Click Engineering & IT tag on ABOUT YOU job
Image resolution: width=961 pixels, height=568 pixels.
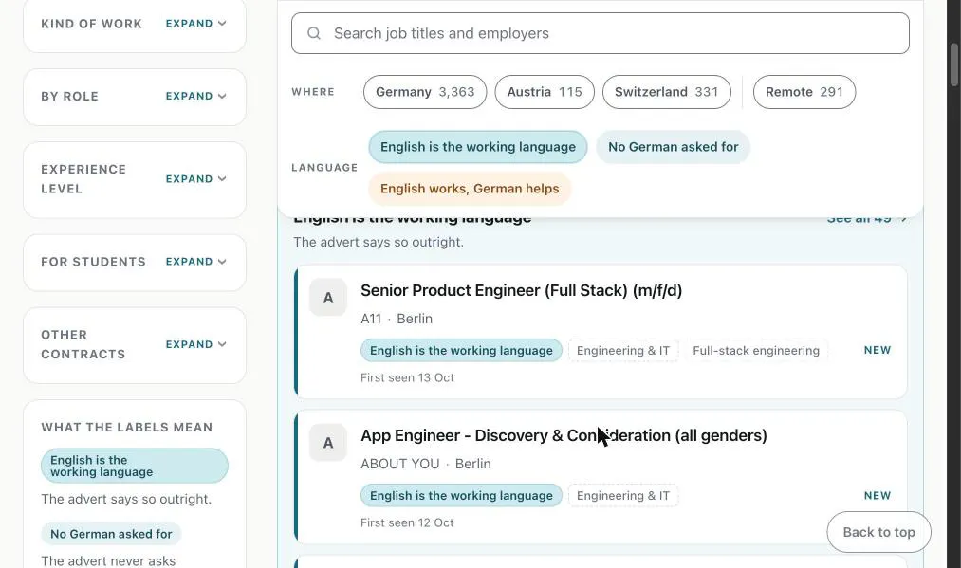[x=622, y=496]
